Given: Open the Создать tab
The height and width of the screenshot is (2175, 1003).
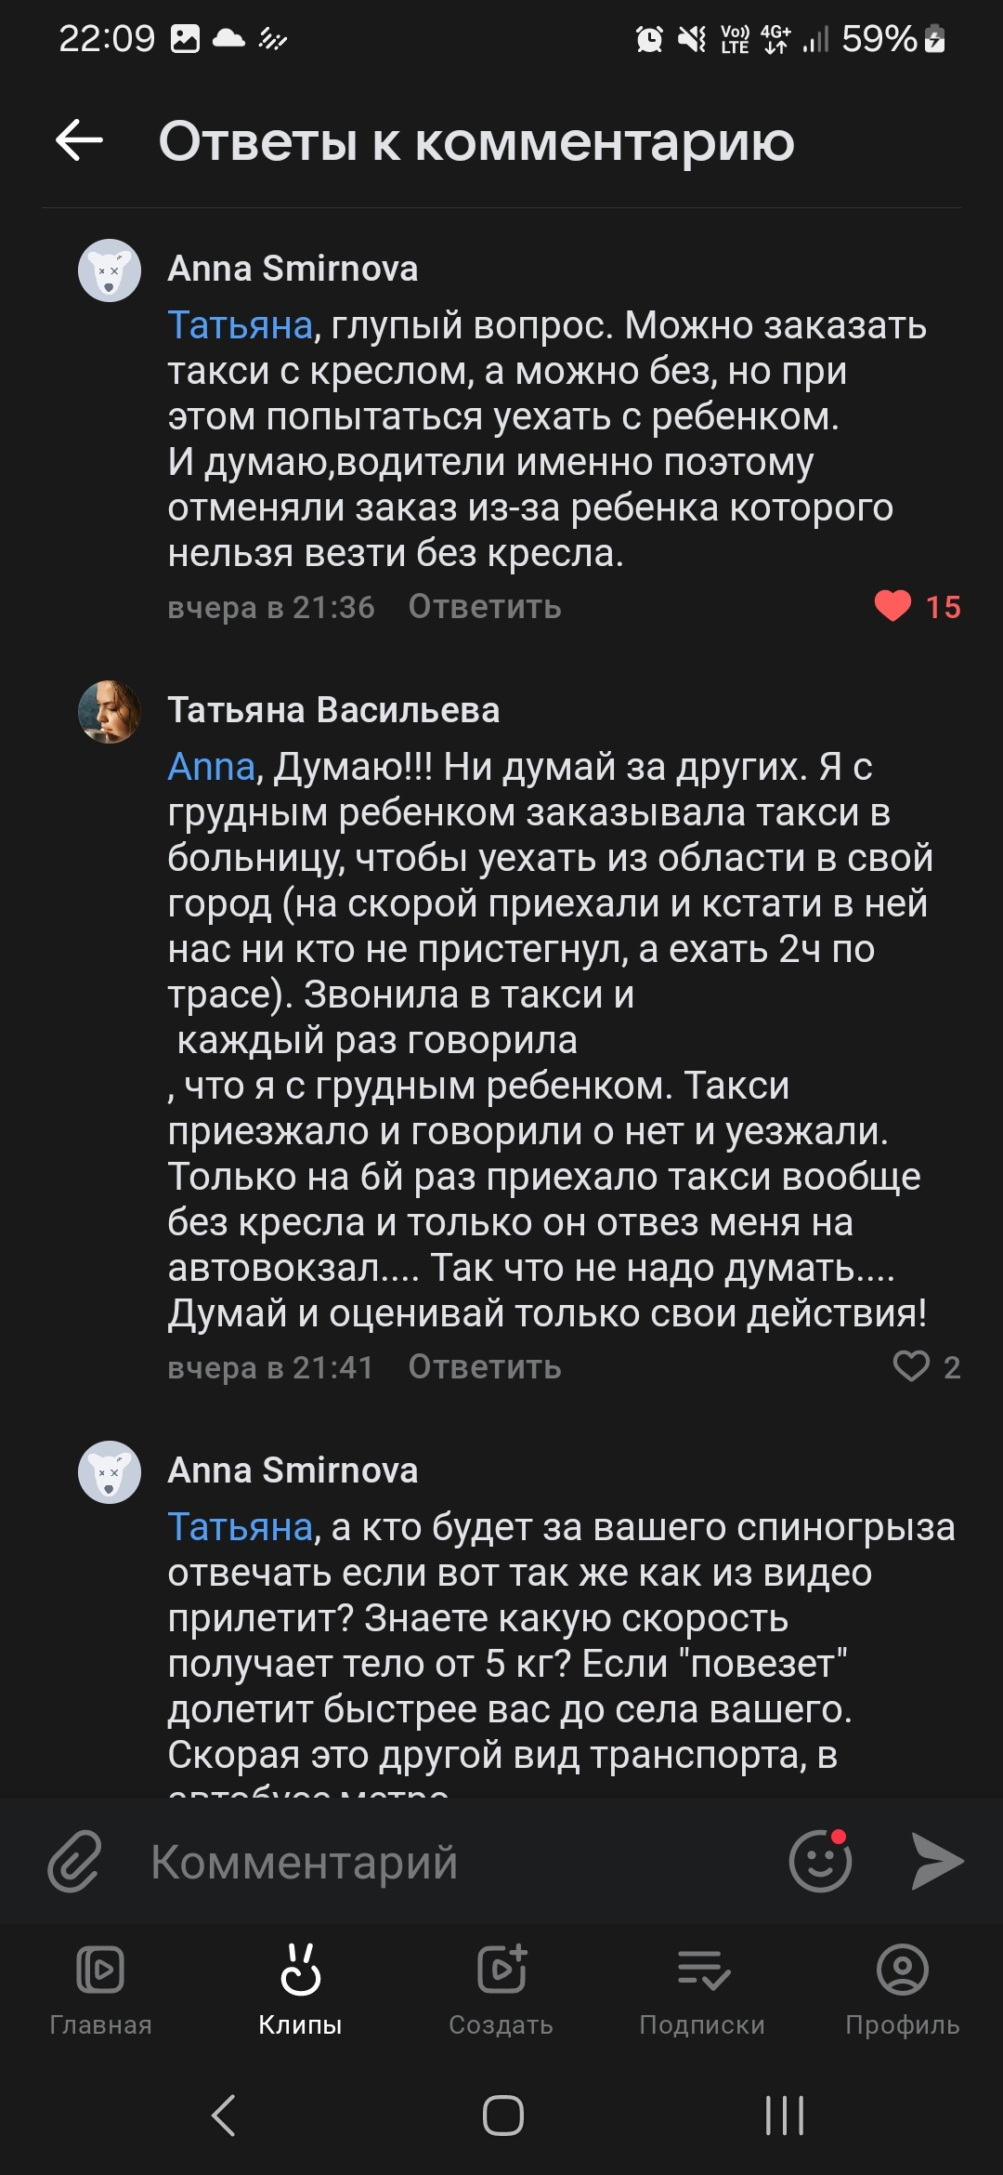Looking at the screenshot, I should [x=501, y=1986].
